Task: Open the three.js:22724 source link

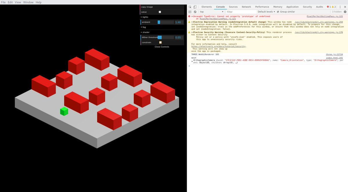Action: point(334,54)
